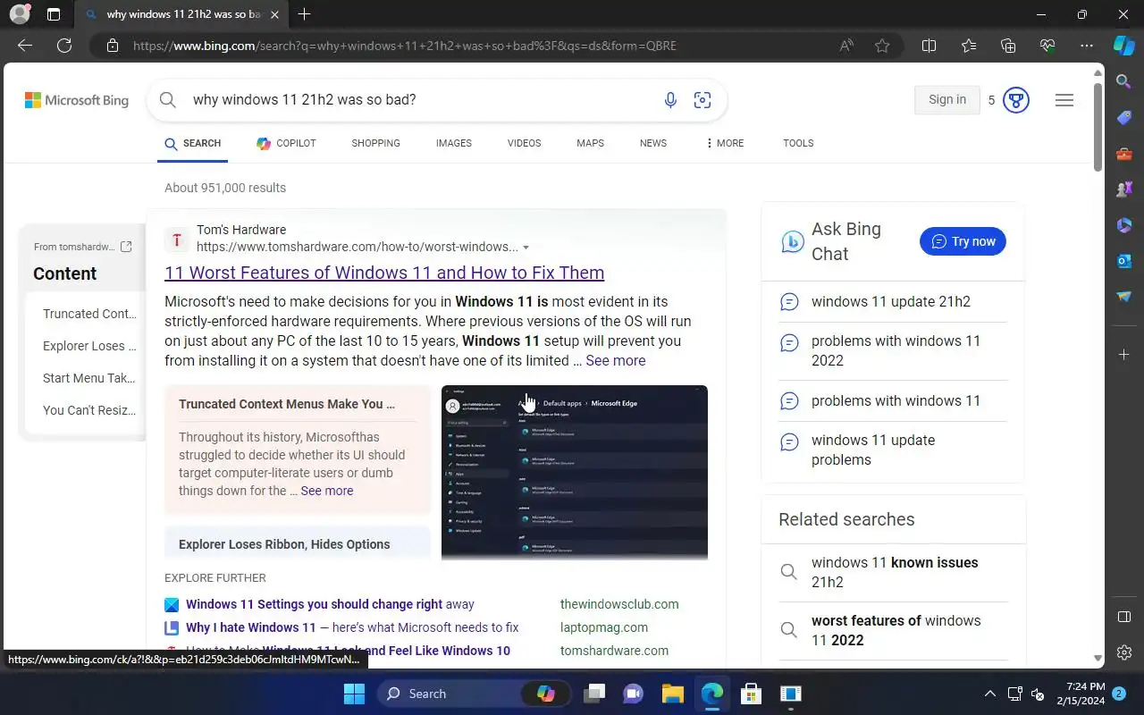The image size is (1144, 715).
Task: View site information lock icon
Action: (112, 46)
